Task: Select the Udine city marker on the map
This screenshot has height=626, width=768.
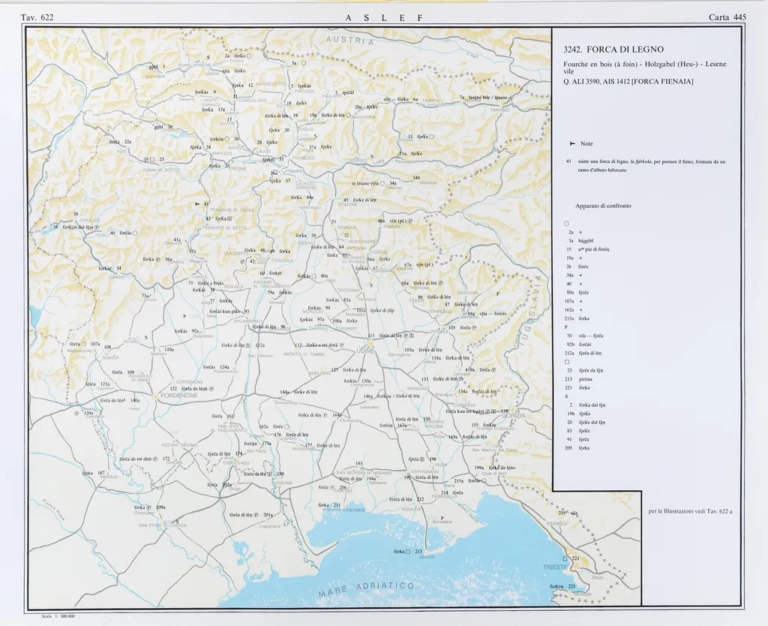Action: point(370,345)
